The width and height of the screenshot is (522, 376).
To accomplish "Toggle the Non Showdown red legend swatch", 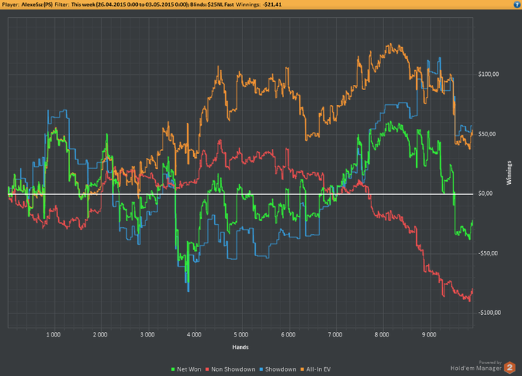I will pyautogui.click(x=207, y=369).
